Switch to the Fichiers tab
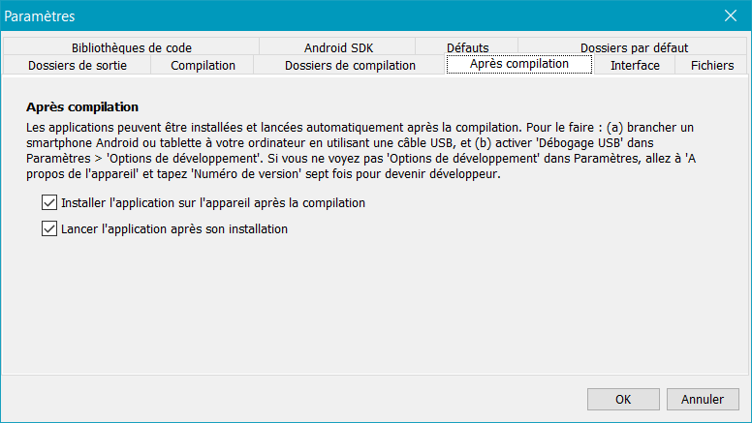Image resolution: width=752 pixels, height=423 pixels. click(x=711, y=65)
